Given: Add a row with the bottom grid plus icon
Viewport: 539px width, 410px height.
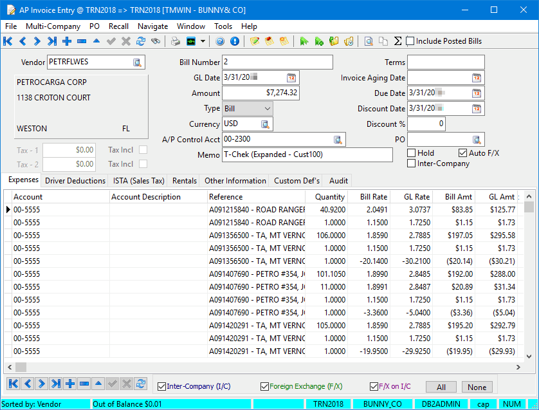Looking at the screenshot, I should pos(70,384).
